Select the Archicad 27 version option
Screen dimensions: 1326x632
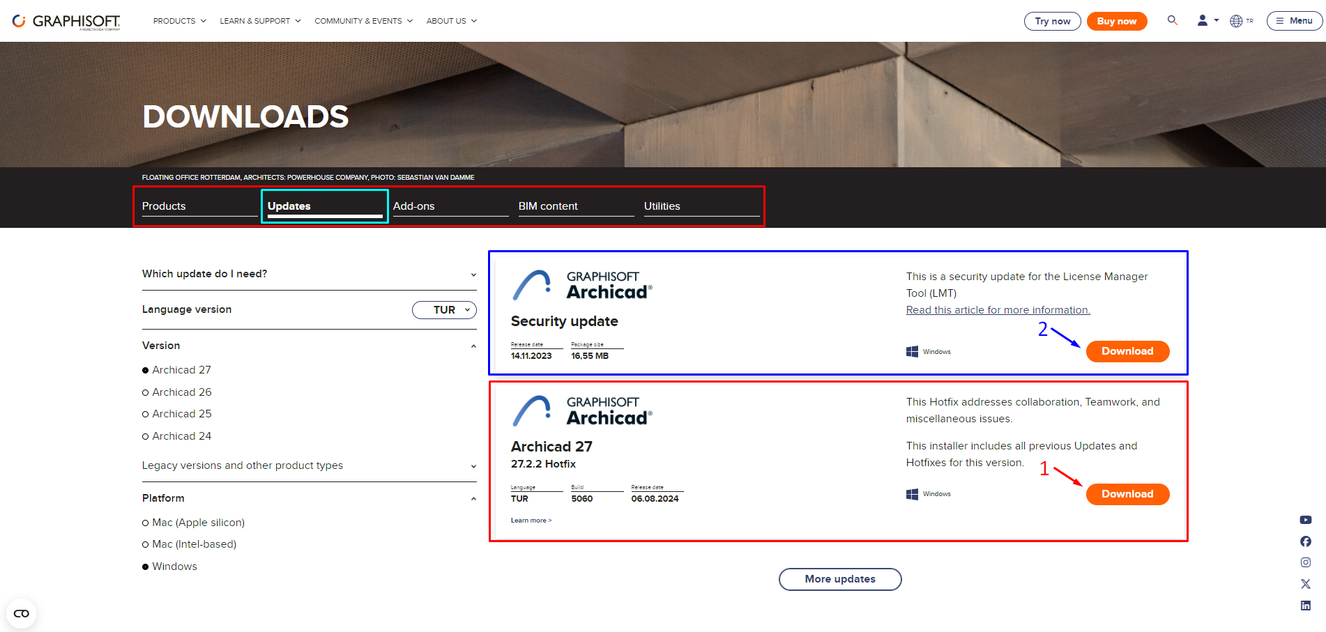point(176,370)
